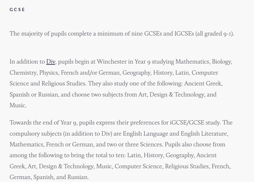Click the text (all graded 9-1)
This screenshot has width=254, height=182.
pyautogui.click(x=215, y=34)
